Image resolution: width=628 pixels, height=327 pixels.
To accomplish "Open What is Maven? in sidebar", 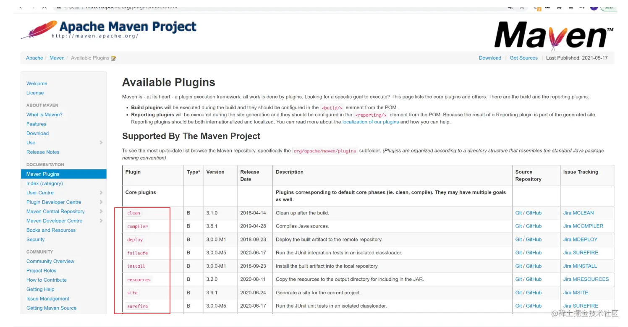I will (44, 115).
